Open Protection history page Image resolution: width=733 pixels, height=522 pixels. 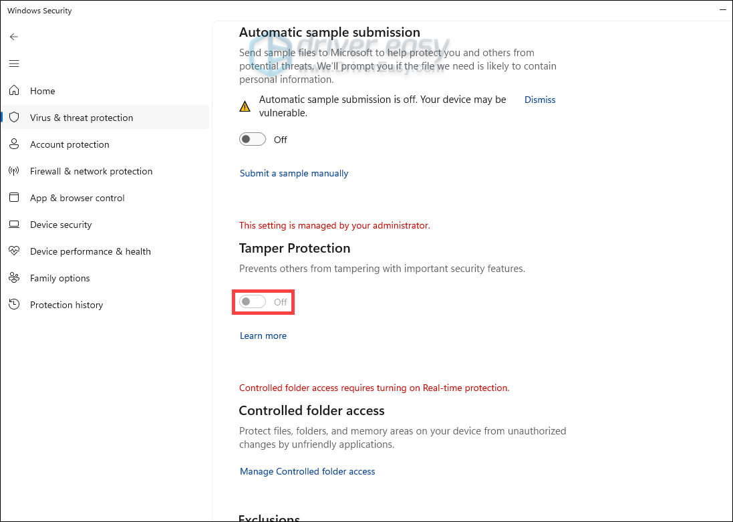click(105, 305)
